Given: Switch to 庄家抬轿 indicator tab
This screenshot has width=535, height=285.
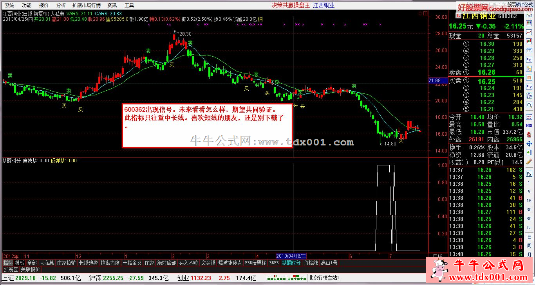Looking at the screenshot, I should tap(66, 263).
